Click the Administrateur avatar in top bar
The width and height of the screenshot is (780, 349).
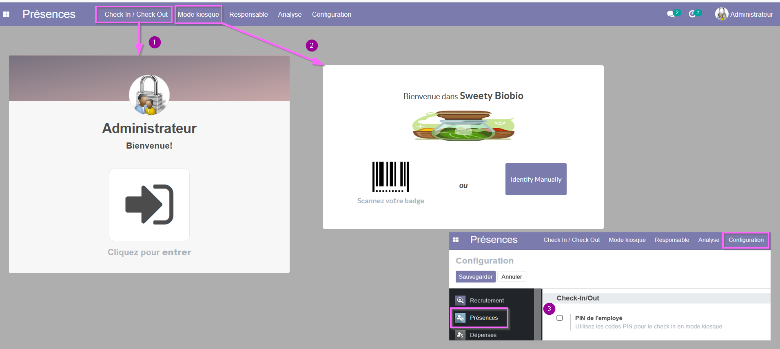click(x=721, y=14)
